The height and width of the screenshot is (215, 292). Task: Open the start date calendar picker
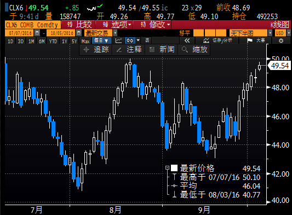pos(37,33)
